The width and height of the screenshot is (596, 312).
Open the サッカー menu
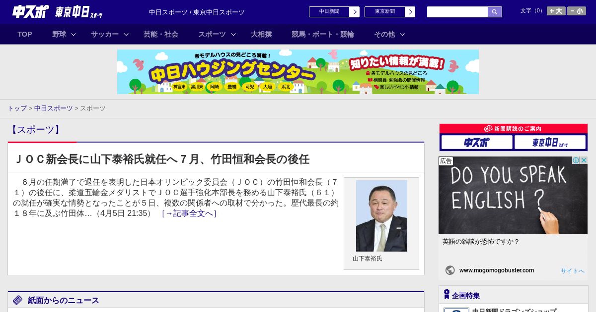pos(105,34)
